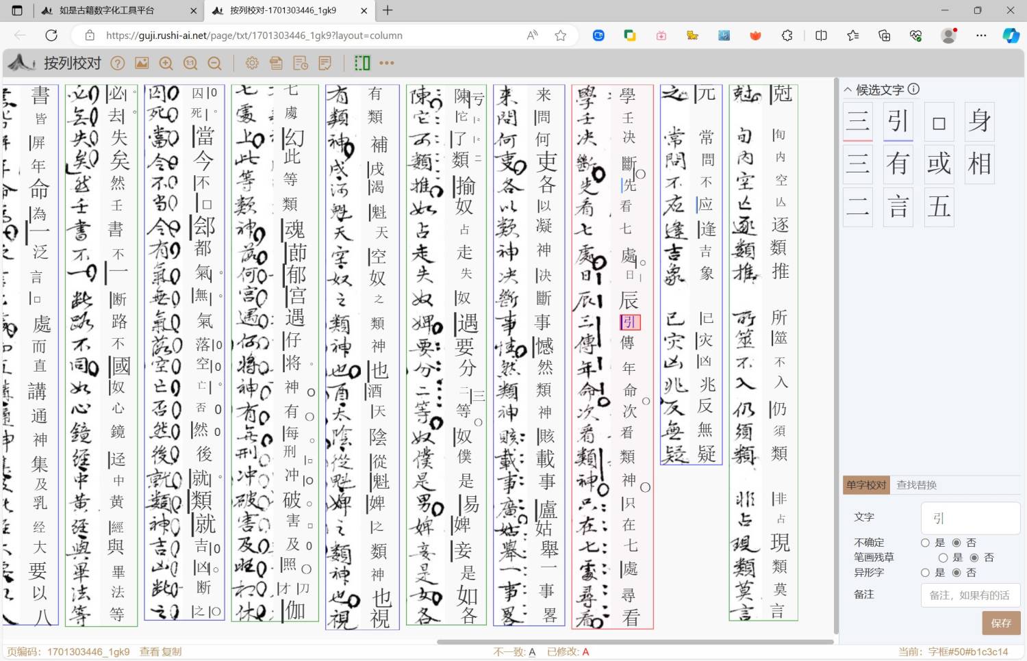Toggle the green column layout icon

[x=362, y=63]
